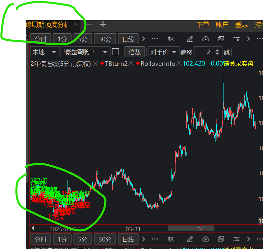Open indicator settings sliders icon in top toolbar
This screenshot has height=249, width=263.
(x=236, y=39)
